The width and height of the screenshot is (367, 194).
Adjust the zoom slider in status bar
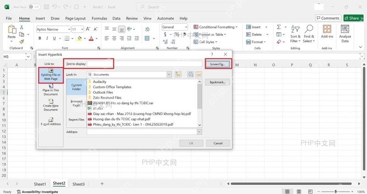(335, 191)
